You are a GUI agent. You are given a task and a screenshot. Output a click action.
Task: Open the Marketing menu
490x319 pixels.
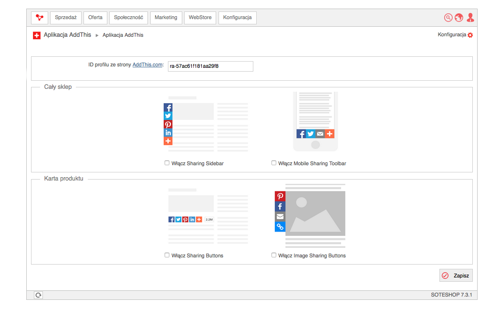pyautogui.click(x=166, y=18)
